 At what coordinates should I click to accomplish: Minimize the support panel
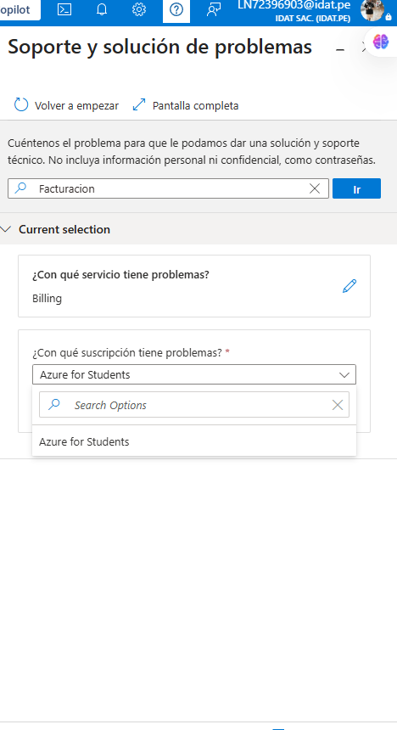click(340, 49)
